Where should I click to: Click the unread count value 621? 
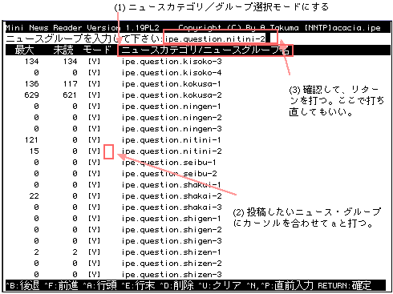click(70, 95)
